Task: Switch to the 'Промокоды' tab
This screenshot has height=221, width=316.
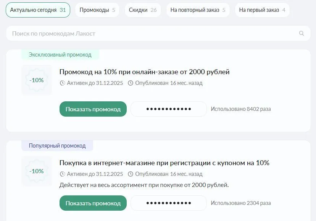Action: tap(97, 10)
